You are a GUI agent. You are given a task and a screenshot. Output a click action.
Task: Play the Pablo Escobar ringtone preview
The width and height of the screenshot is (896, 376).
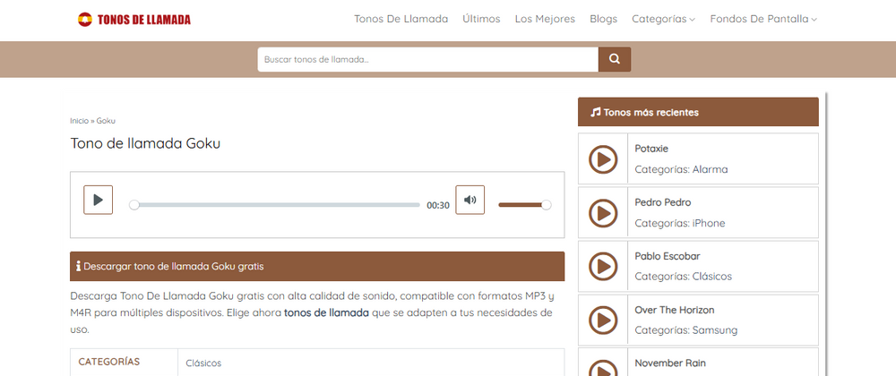(603, 267)
